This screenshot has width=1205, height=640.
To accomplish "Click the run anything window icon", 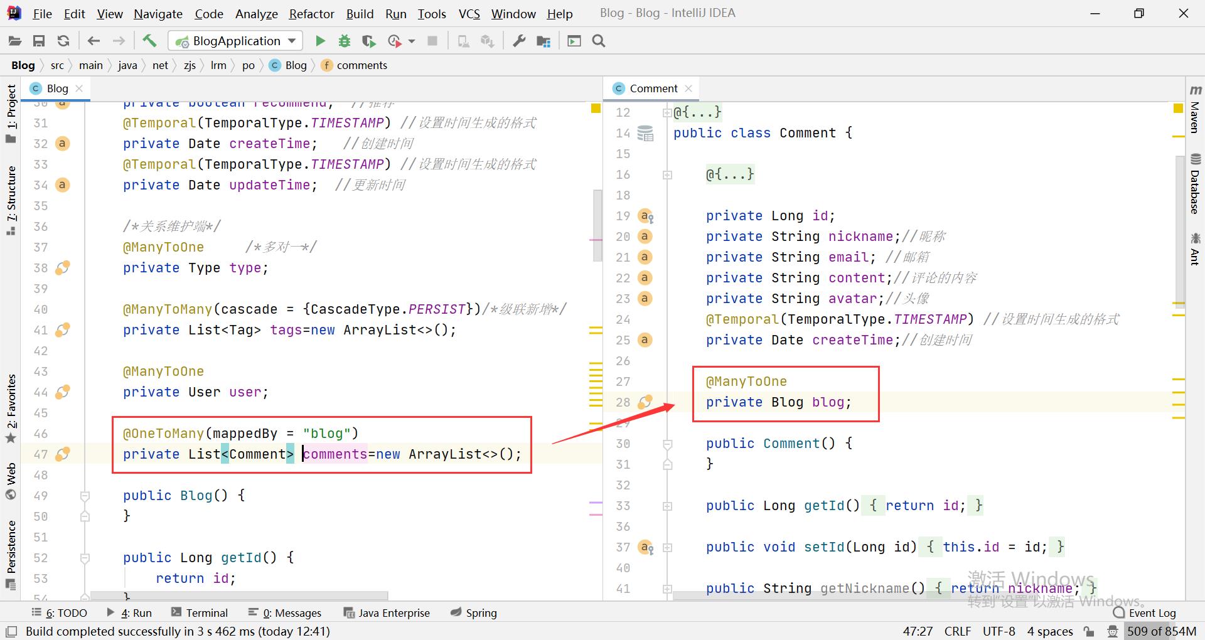I will (x=574, y=41).
